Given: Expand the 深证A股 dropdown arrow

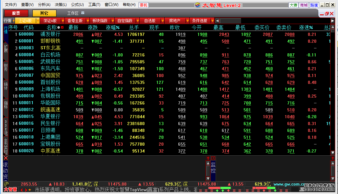Looking at the screenshot, I should point(63,21).
